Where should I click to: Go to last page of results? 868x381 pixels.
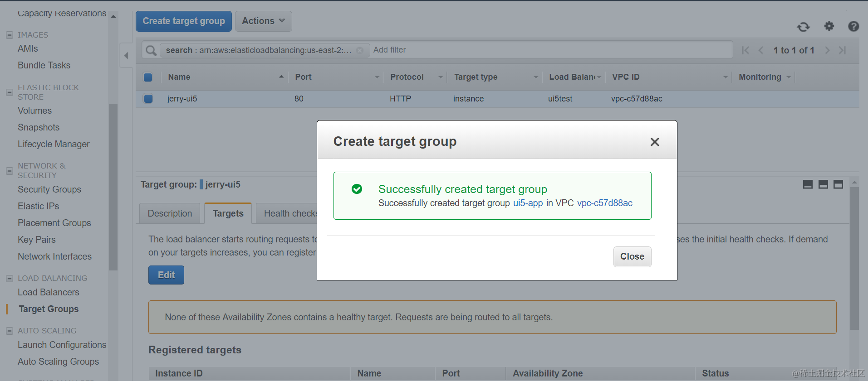click(x=843, y=50)
